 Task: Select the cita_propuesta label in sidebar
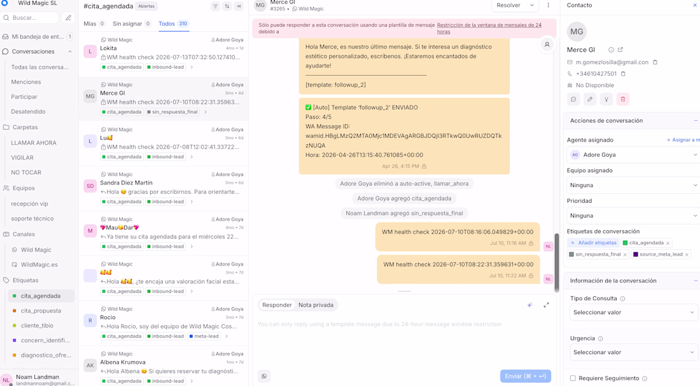[41, 311]
